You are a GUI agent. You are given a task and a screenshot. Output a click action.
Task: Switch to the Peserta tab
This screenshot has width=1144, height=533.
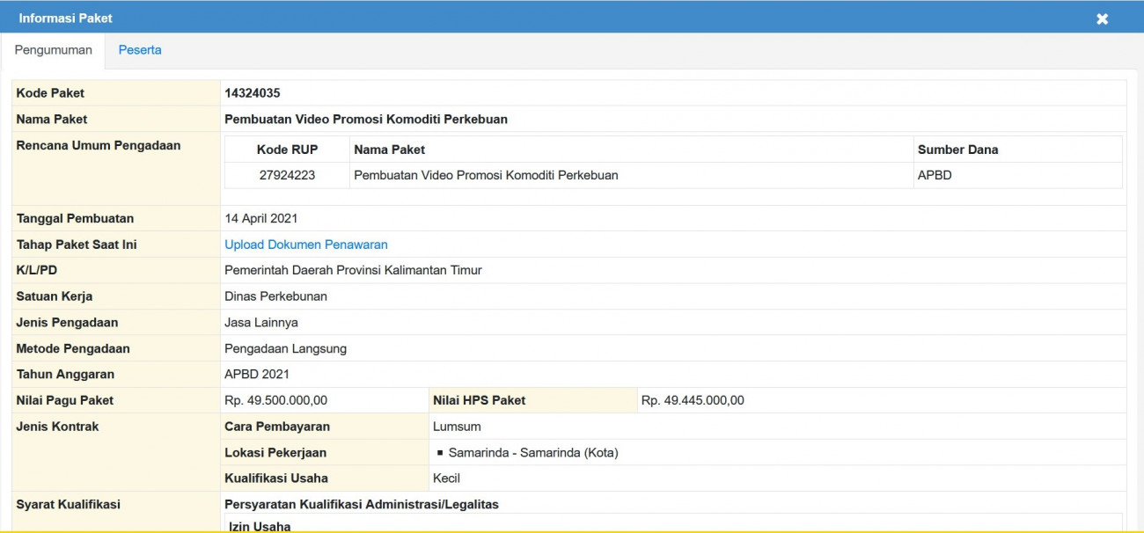click(140, 50)
